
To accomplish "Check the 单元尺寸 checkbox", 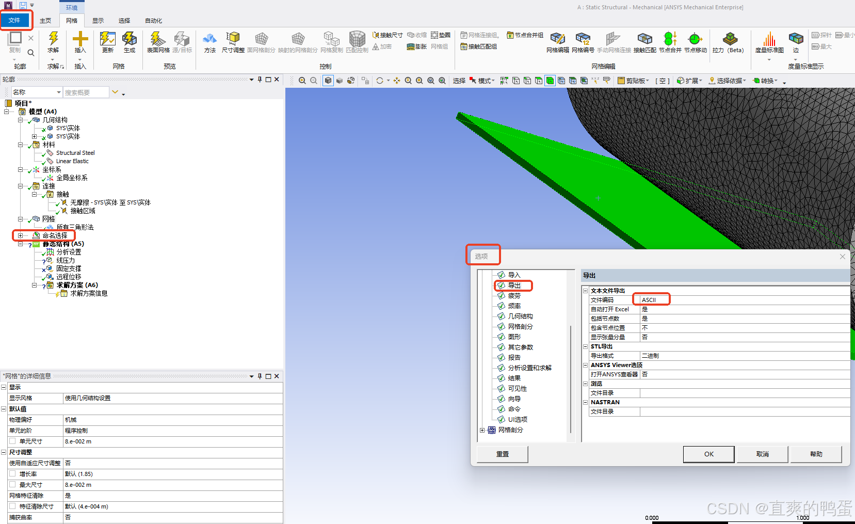I will 12,441.
